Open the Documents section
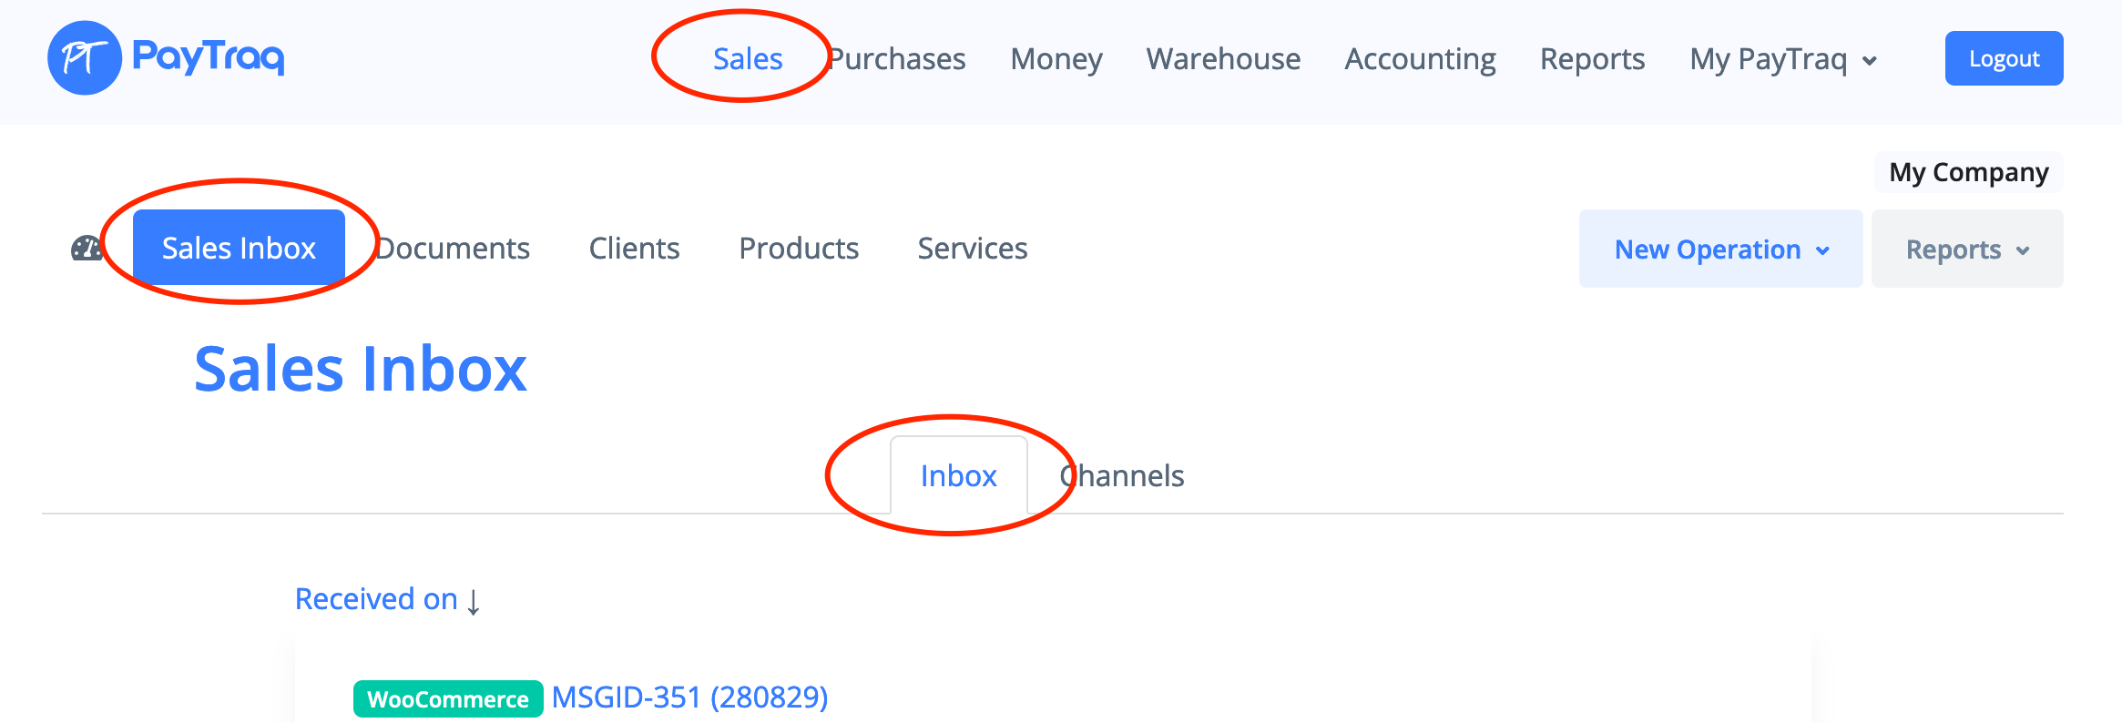 tap(453, 249)
